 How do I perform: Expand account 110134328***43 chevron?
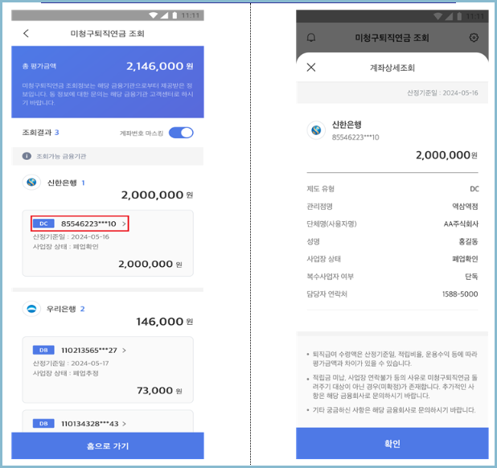pyautogui.click(x=124, y=424)
